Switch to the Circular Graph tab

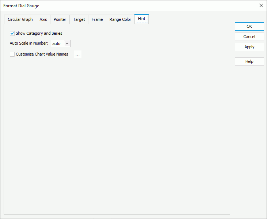coord(20,19)
